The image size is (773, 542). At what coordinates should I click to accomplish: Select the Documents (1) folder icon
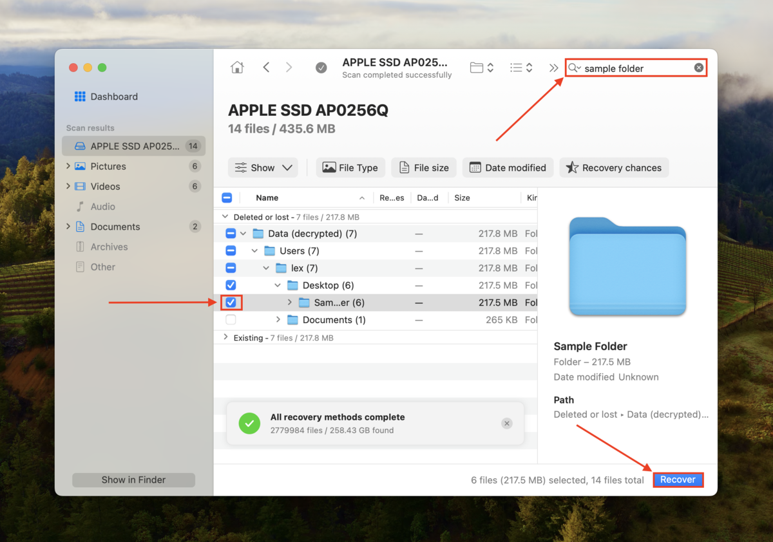pyautogui.click(x=293, y=320)
